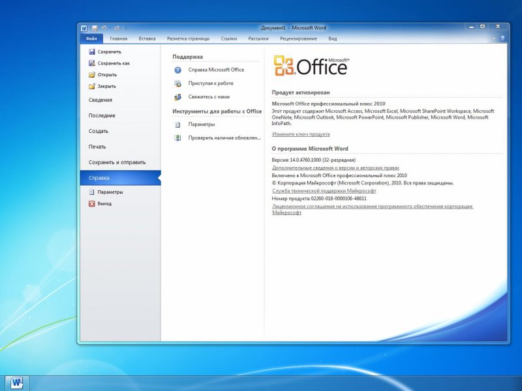Viewport: 522px width, 391px height.
Task: Click the Word application icon in the title bar
Action: (84, 28)
